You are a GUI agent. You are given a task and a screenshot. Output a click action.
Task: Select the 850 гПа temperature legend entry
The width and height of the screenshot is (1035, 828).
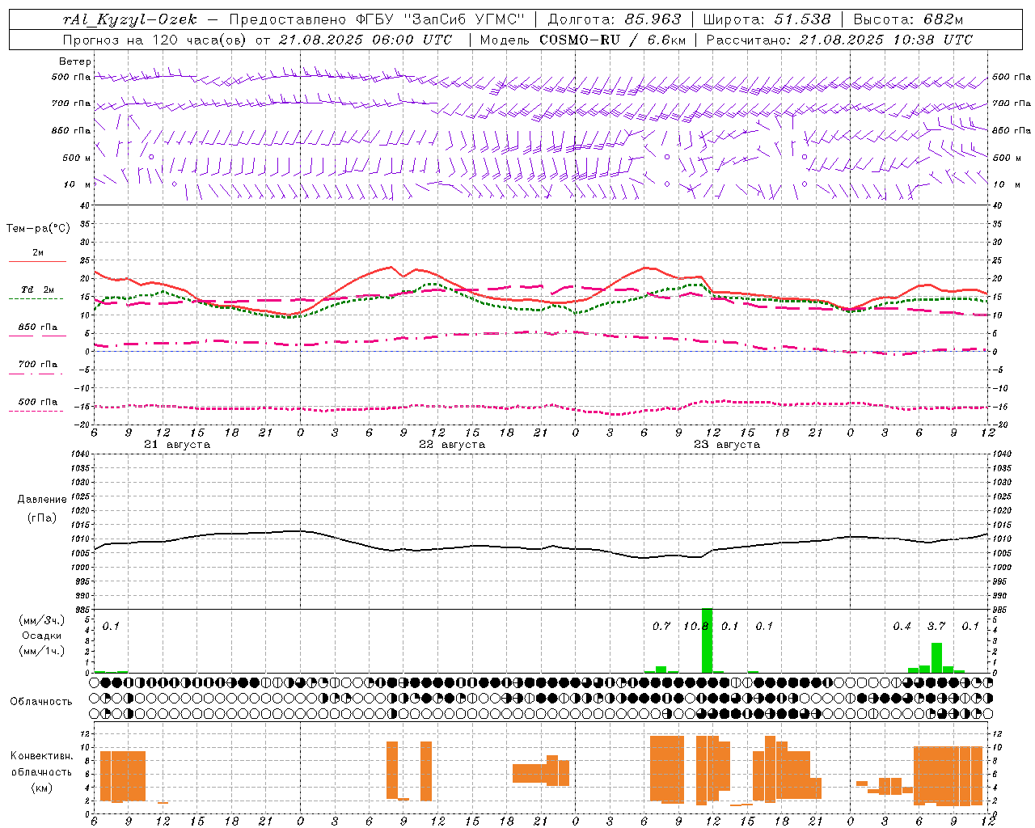pos(37,327)
